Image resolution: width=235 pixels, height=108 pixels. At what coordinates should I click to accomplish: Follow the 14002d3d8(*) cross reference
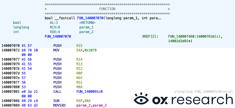(x=180, y=41)
